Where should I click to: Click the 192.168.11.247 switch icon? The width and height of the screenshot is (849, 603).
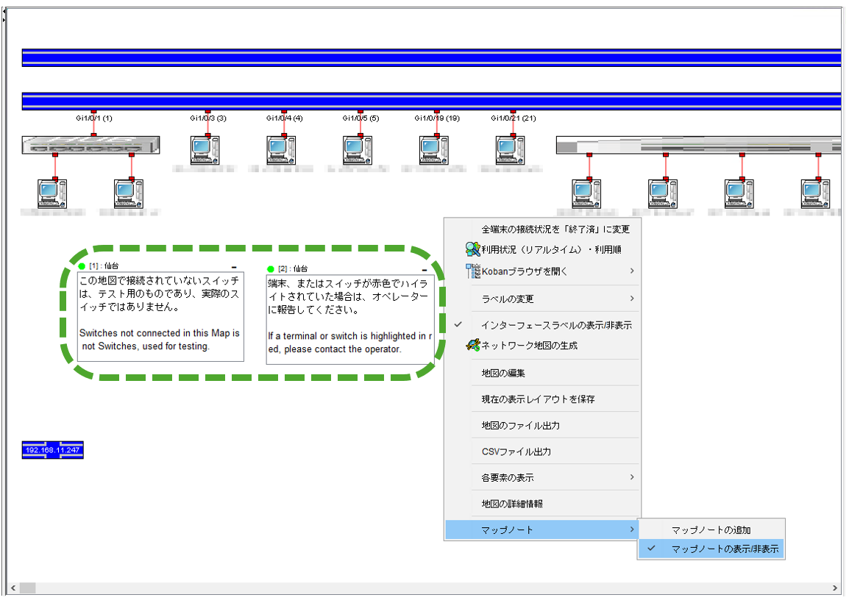[52, 450]
